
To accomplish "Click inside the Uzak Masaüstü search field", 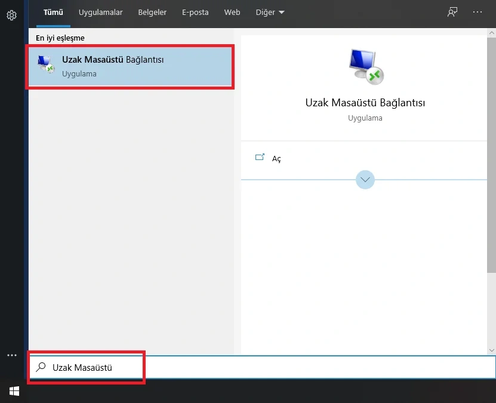I will click(269, 368).
